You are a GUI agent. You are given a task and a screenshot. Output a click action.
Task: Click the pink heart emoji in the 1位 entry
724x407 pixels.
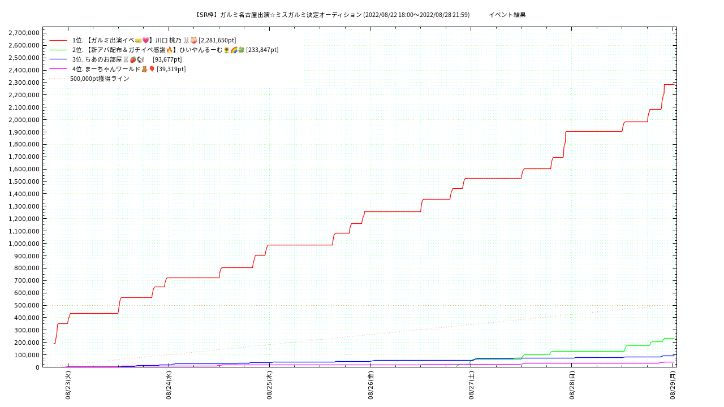(145, 40)
